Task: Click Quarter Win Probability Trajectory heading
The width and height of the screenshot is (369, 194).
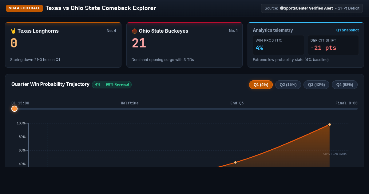Action: pos(50,84)
